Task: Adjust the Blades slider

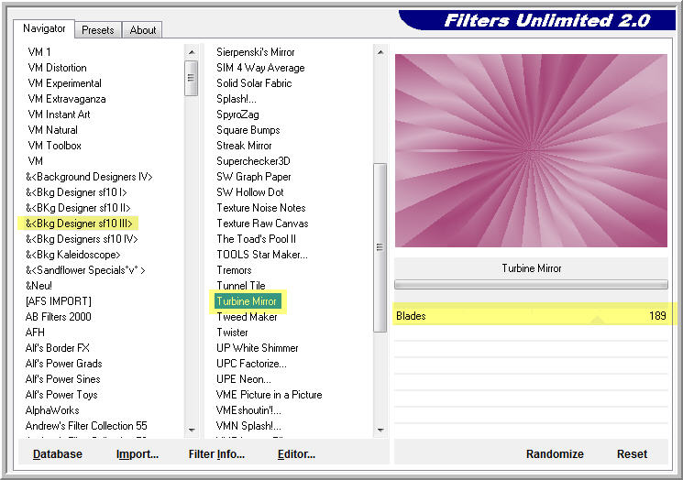Action: pyautogui.click(x=531, y=315)
